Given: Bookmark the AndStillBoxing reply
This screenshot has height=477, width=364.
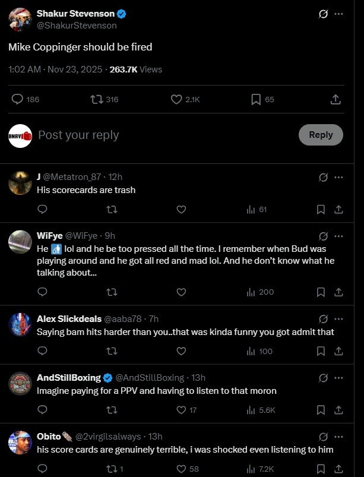Looking at the screenshot, I should click(321, 410).
